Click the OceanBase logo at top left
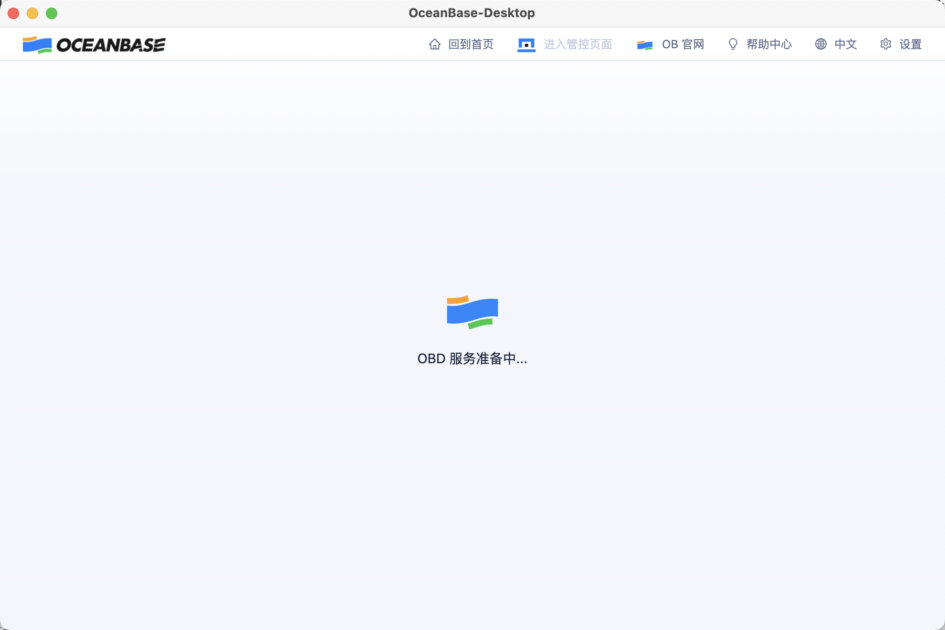 (37, 45)
